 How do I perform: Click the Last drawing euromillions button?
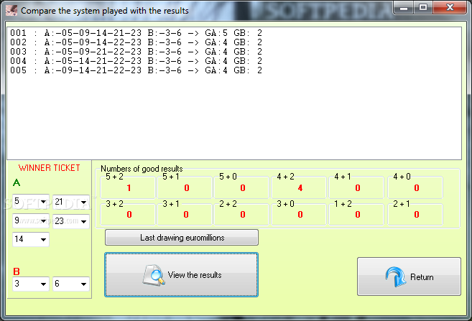pos(182,238)
